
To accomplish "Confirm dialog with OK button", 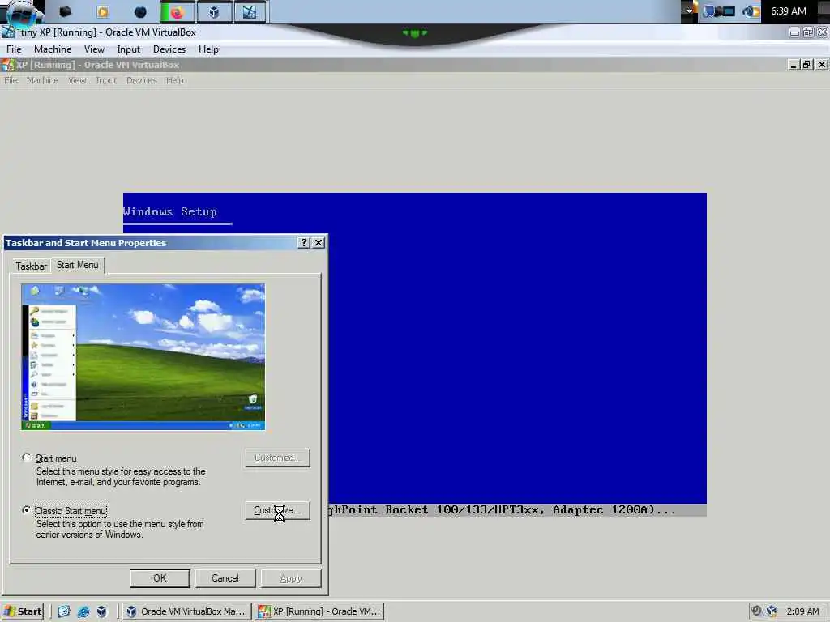I will click(x=160, y=578).
